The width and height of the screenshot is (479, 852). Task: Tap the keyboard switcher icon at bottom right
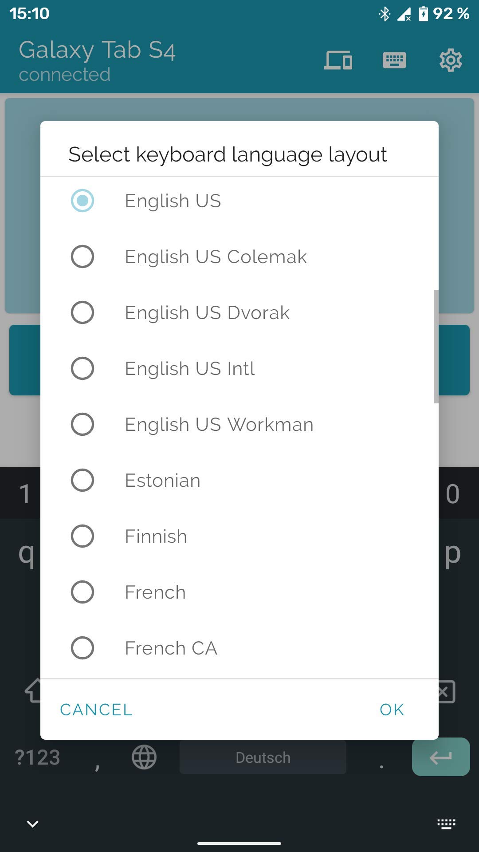point(446,824)
